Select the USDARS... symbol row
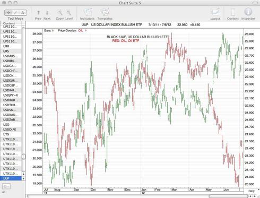This screenshot has height=198, width=260. click(x=11, y=56)
